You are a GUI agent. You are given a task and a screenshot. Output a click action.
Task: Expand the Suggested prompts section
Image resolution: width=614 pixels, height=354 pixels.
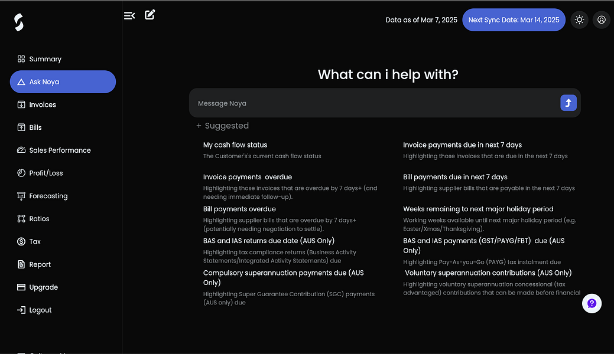[223, 125]
